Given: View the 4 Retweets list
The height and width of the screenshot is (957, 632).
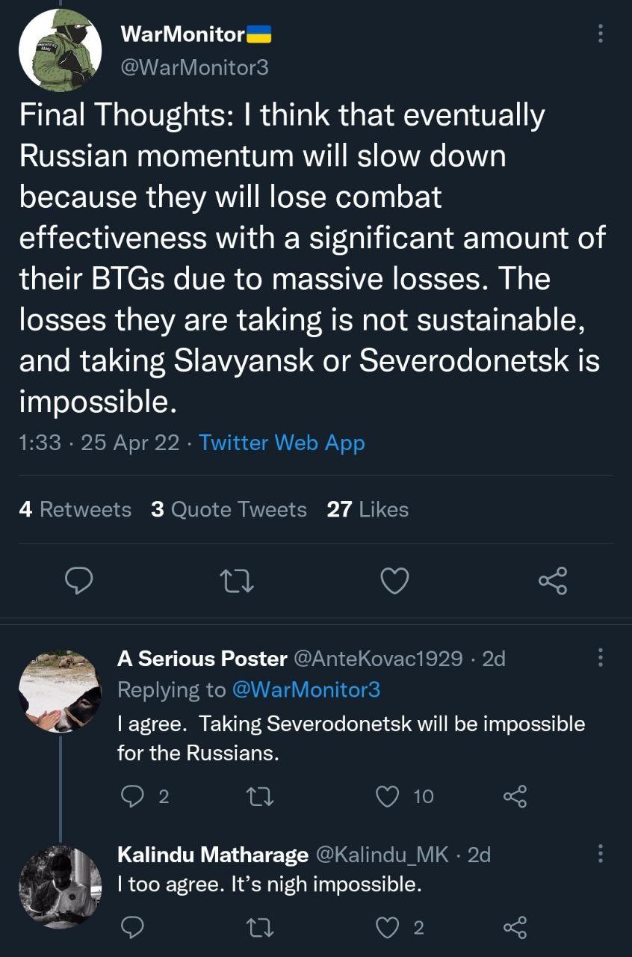Looking at the screenshot, I should click(75, 510).
